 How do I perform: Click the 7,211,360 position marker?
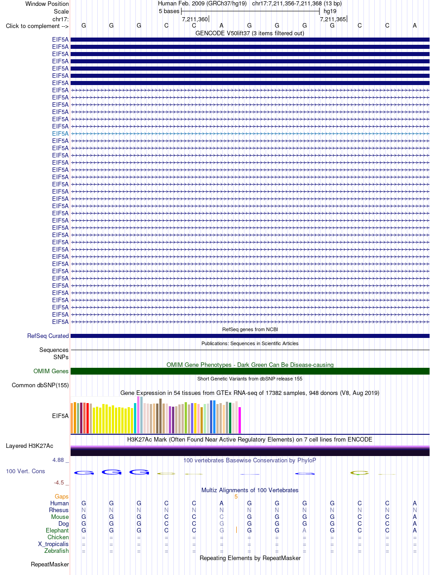(195, 19)
